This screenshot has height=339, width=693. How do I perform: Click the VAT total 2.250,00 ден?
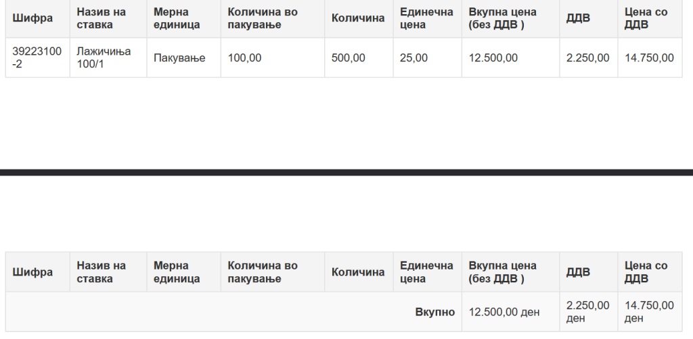[x=587, y=312]
